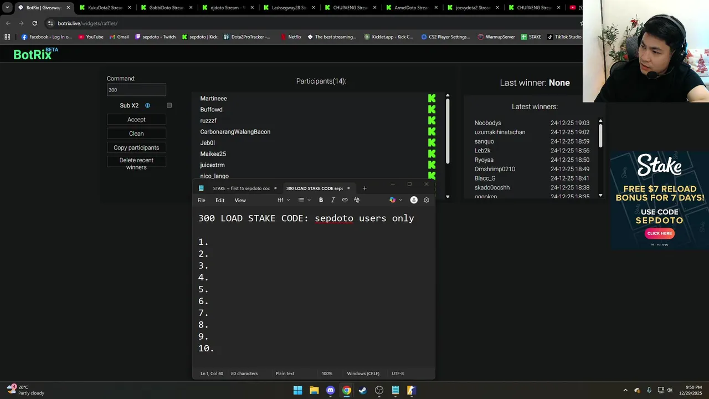The width and height of the screenshot is (709, 399).
Task: Click the browser address bar
Action: coord(310,23)
